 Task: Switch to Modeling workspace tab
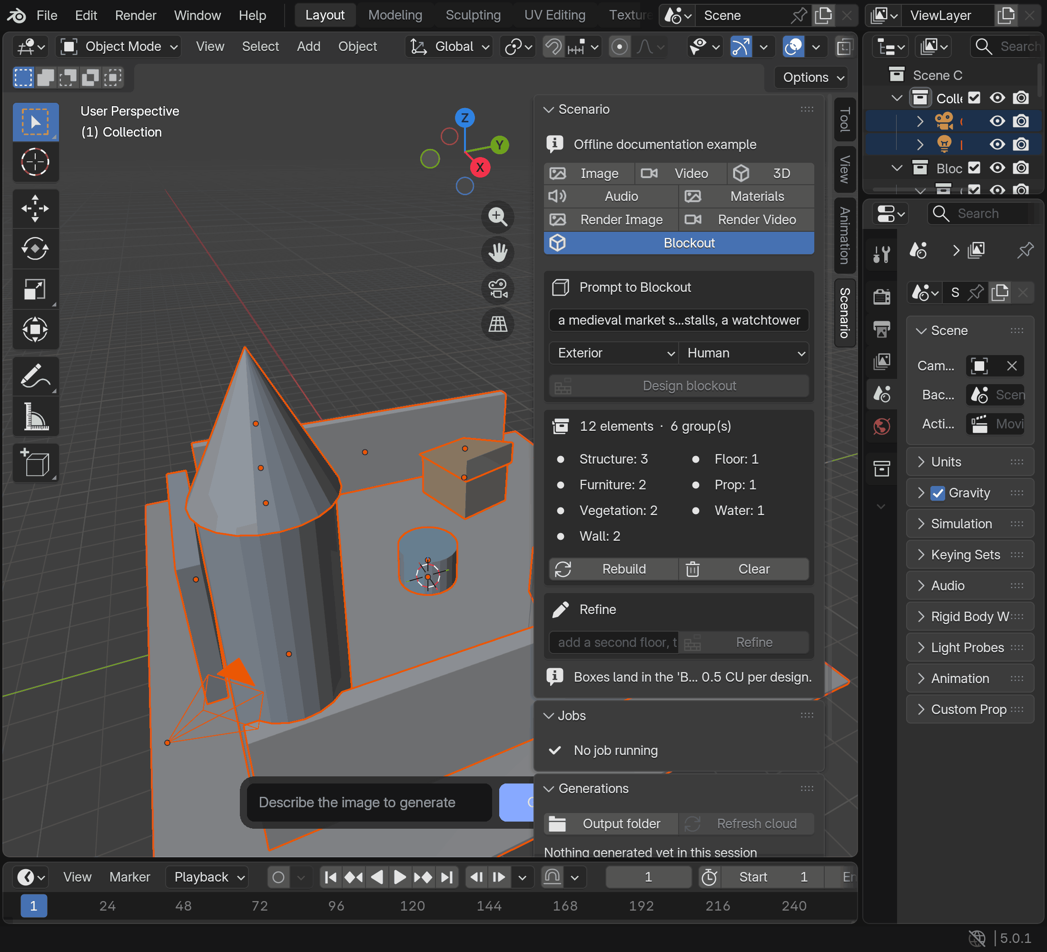[395, 16]
